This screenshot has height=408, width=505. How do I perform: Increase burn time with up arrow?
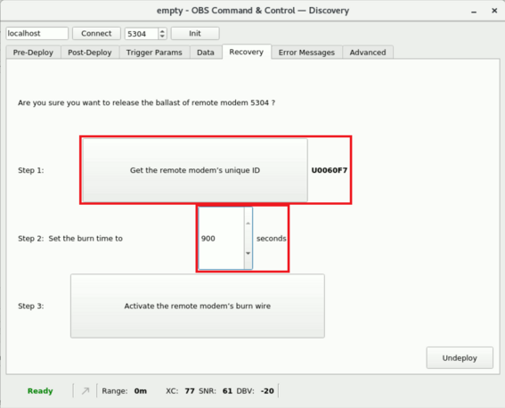[x=248, y=223]
